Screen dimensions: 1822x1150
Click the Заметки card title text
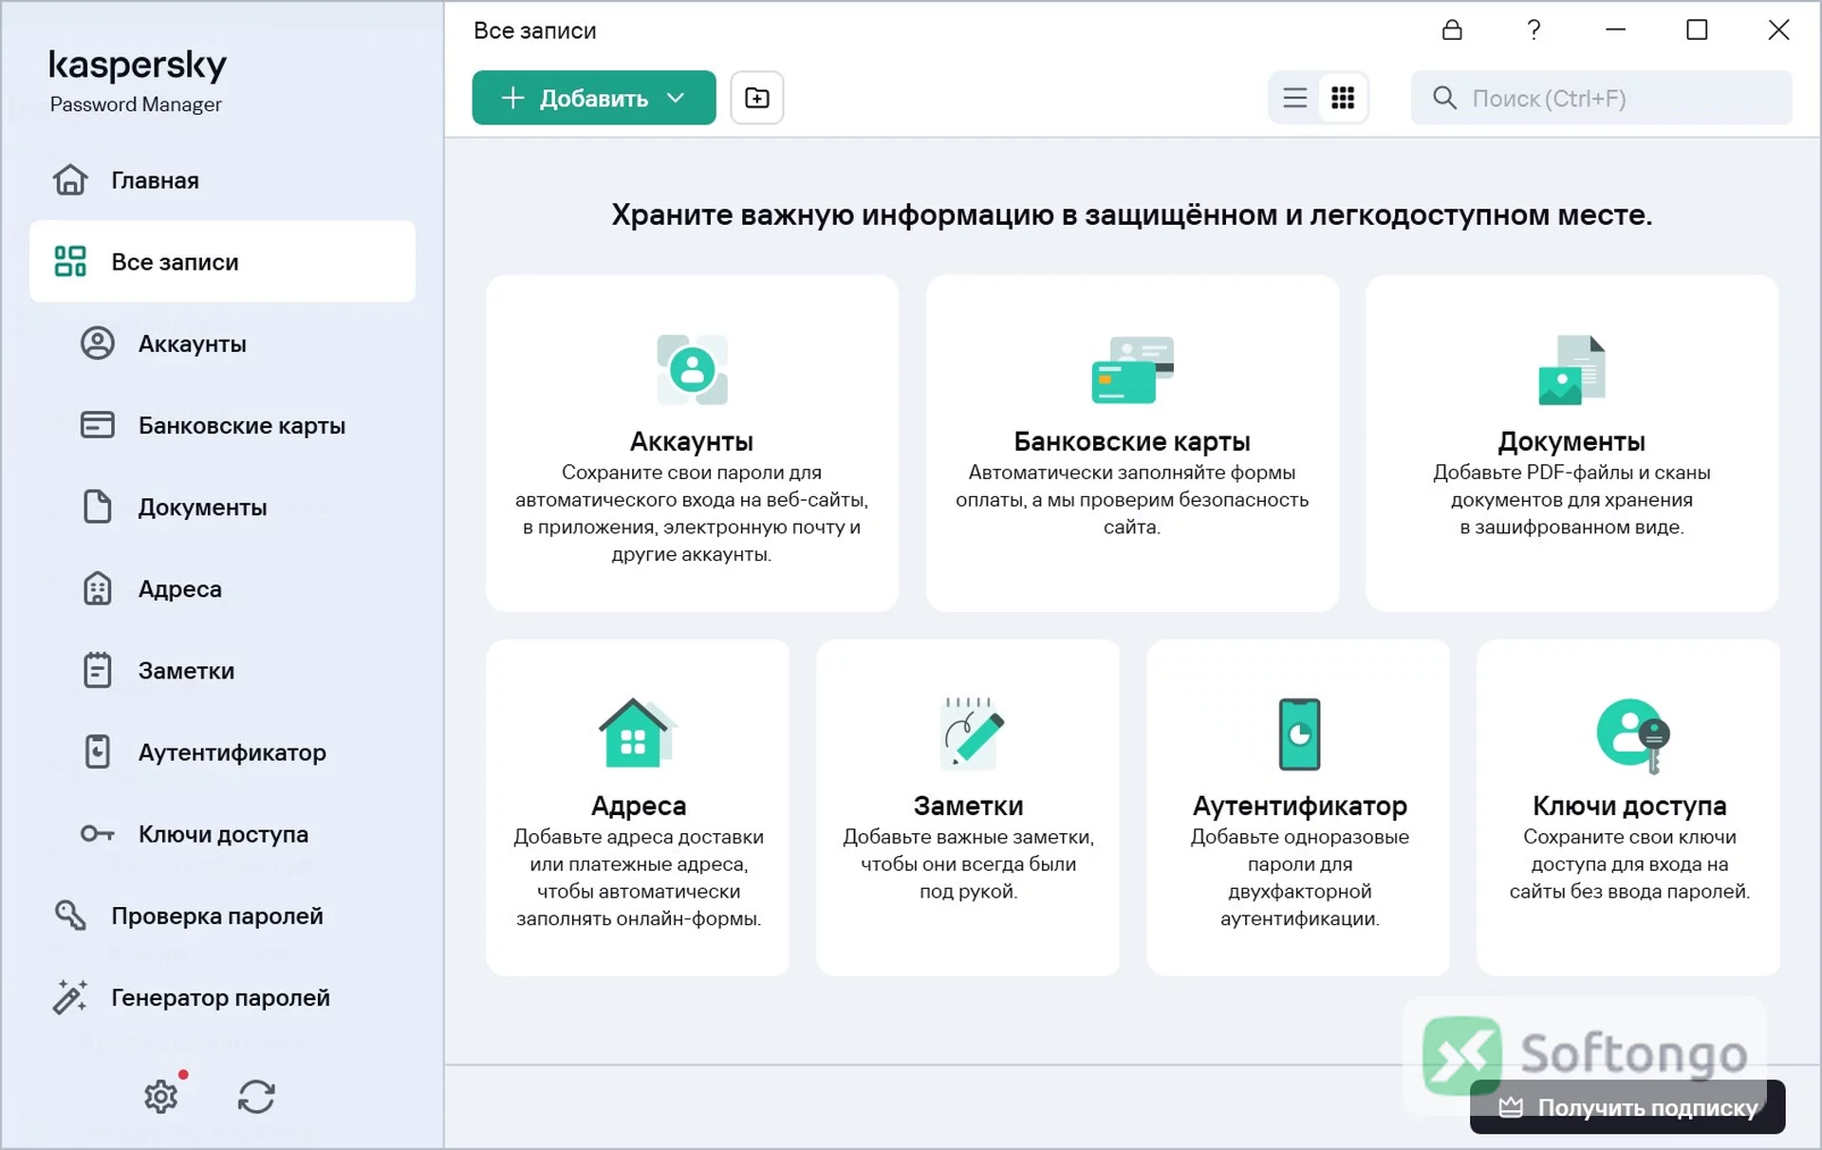click(968, 806)
